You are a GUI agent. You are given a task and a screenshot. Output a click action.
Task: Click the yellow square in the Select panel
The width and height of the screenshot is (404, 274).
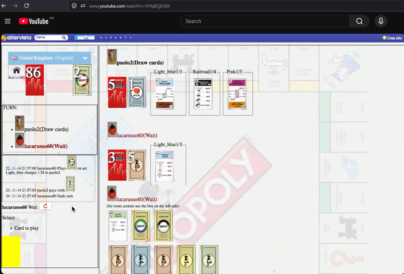[11, 252]
